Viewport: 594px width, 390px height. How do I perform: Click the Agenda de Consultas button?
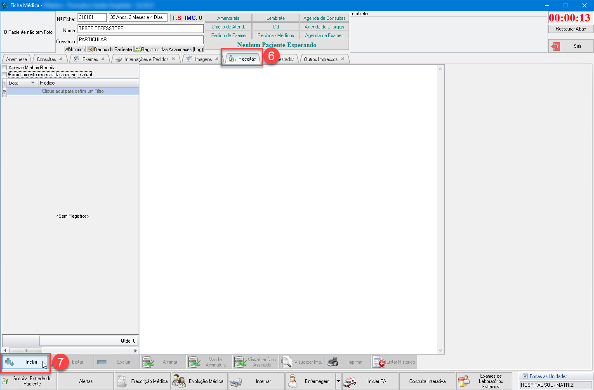(324, 18)
